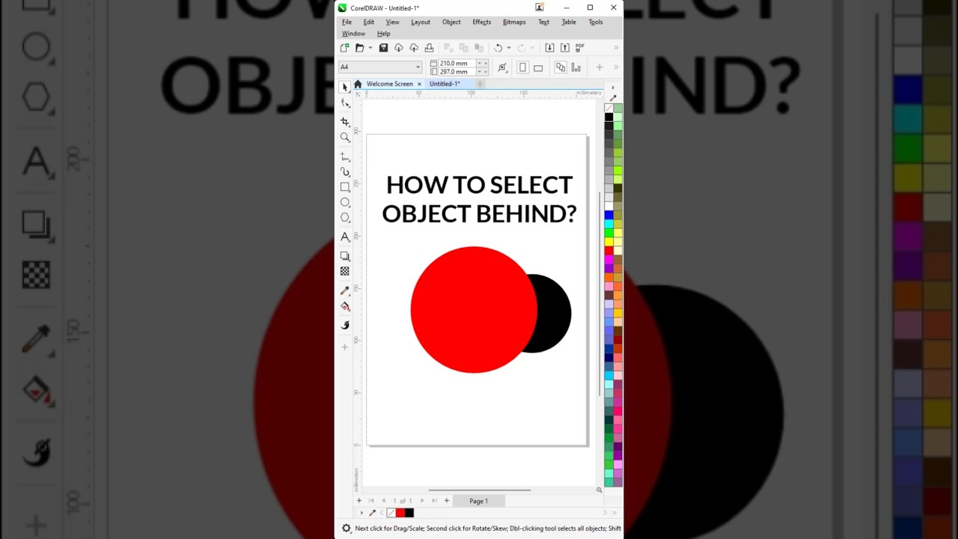This screenshot has height=539, width=958.
Task: Select the Pick tool arrow
Action: (345, 88)
